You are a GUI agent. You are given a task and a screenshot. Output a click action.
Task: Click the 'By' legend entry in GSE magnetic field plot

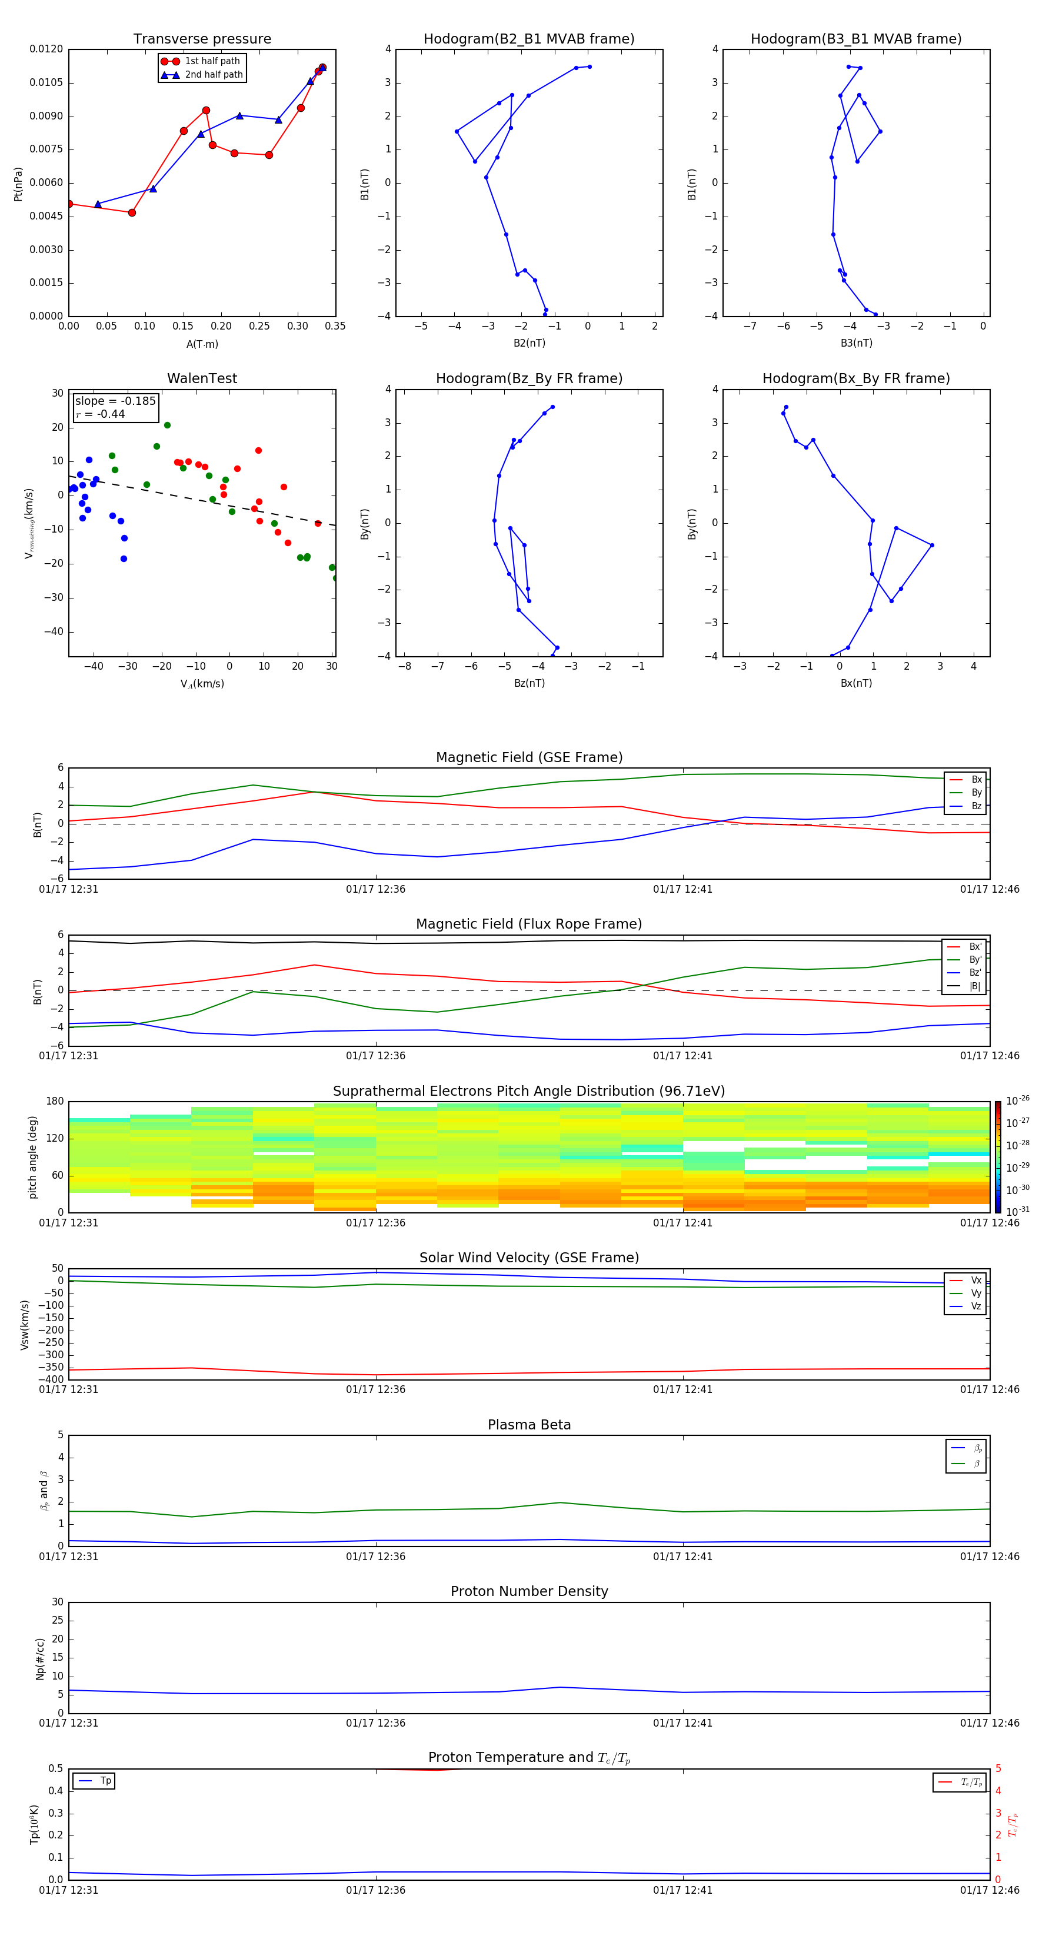coord(966,792)
